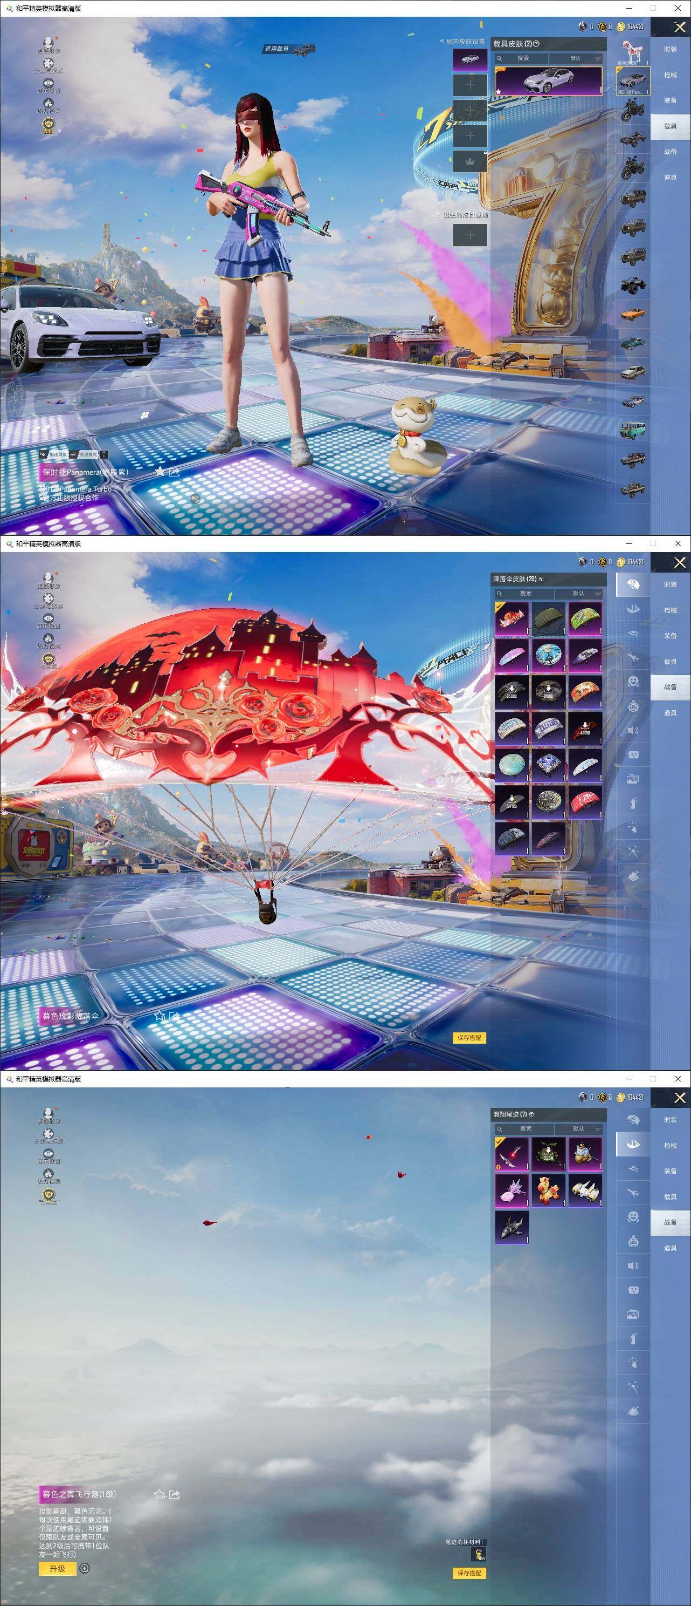Viewport: 691px width, 1606px height.
Task: Click gold coin balance 164421 in vehicle window
Action: tap(631, 26)
